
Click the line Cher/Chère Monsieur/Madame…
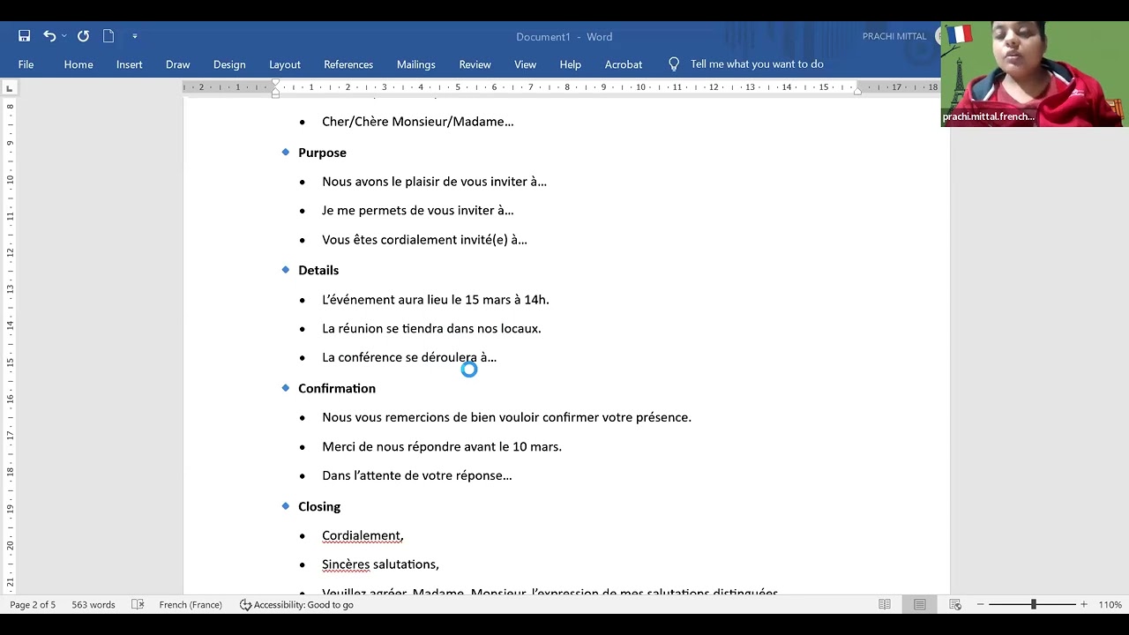418,122
